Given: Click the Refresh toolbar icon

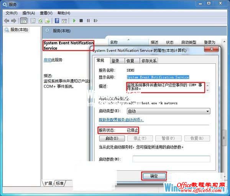Looking at the screenshot, I should pyautogui.click(x=40, y=21).
